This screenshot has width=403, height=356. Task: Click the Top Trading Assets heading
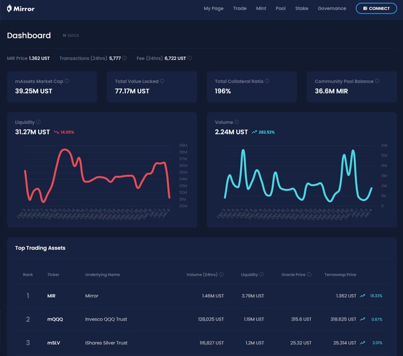(x=40, y=248)
